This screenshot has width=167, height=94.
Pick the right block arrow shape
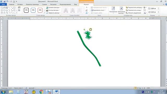click(x=14, y=10)
